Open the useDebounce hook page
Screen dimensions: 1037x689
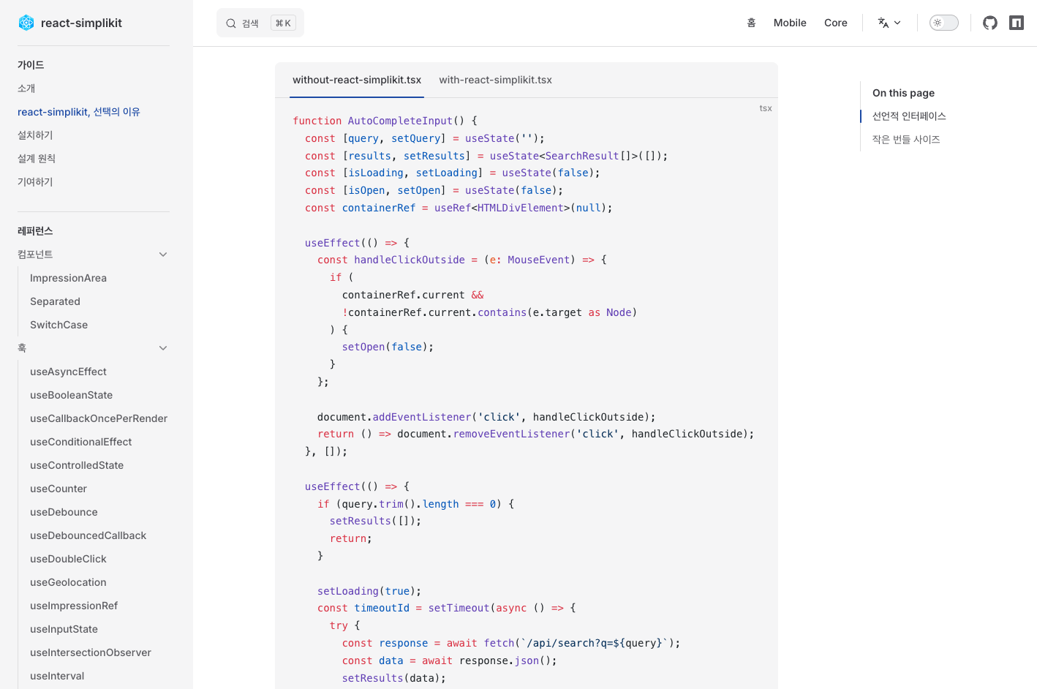tap(64, 512)
